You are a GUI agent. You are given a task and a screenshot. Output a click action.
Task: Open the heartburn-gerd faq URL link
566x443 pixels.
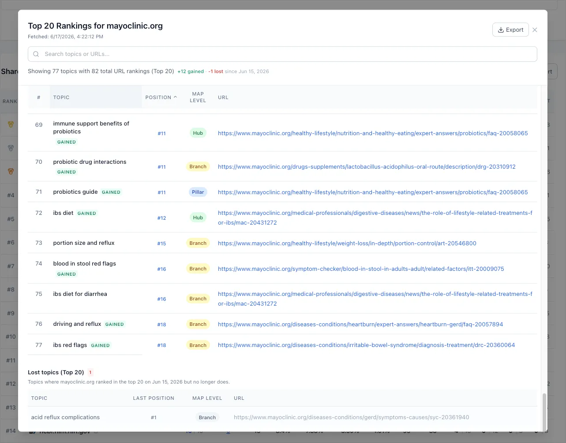pos(360,324)
